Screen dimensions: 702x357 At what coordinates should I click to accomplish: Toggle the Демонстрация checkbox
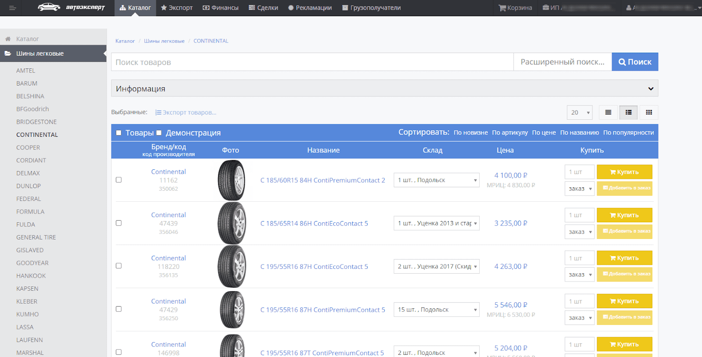(159, 133)
